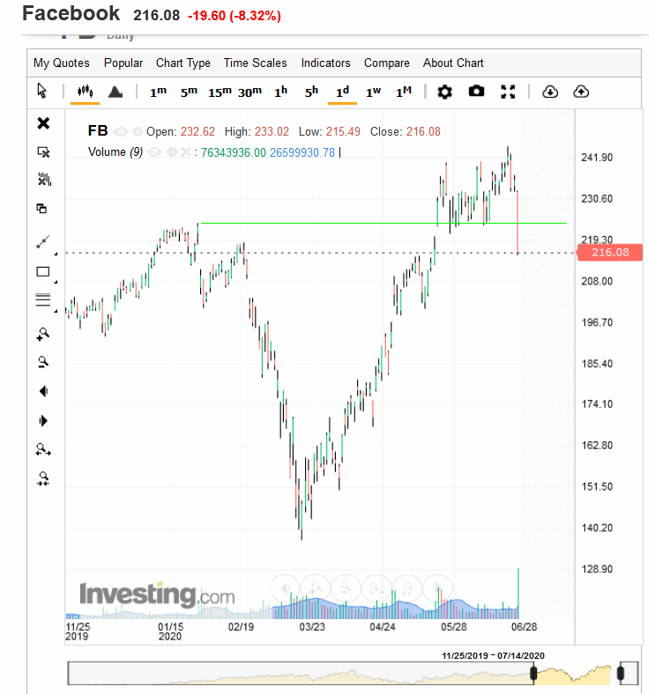
Task: Select the rectangle shape tool
Action: (x=43, y=272)
